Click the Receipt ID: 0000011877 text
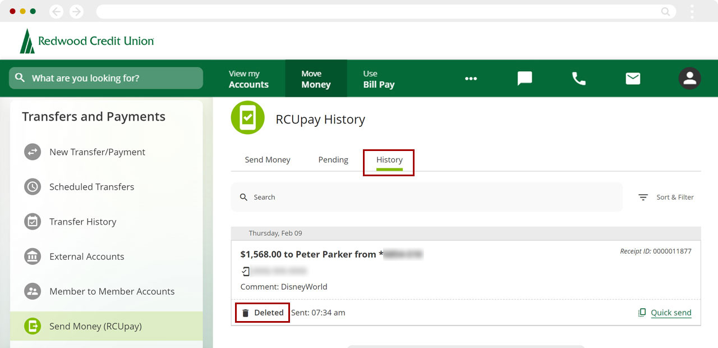 [x=656, y=251]
